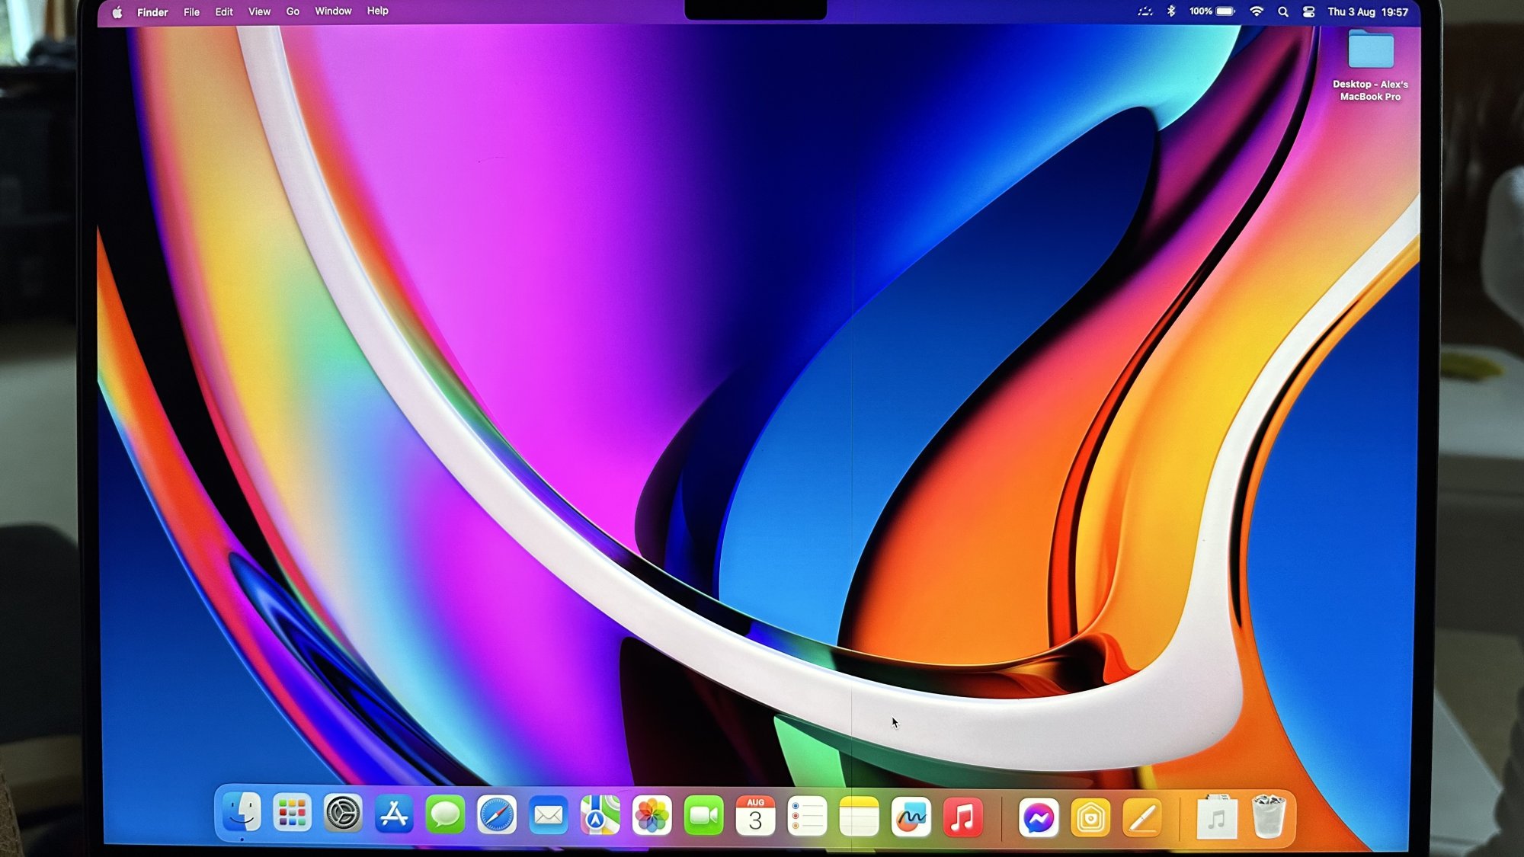Open the App Store

(x=394, y=815)
